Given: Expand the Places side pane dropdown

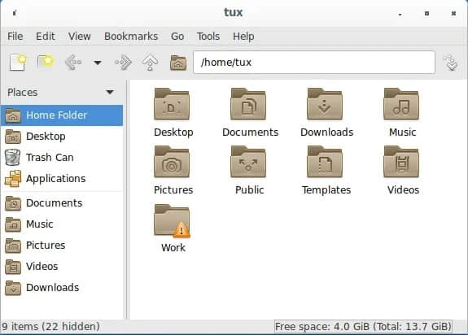Looking at the screenshot, I should click(110, 92).
